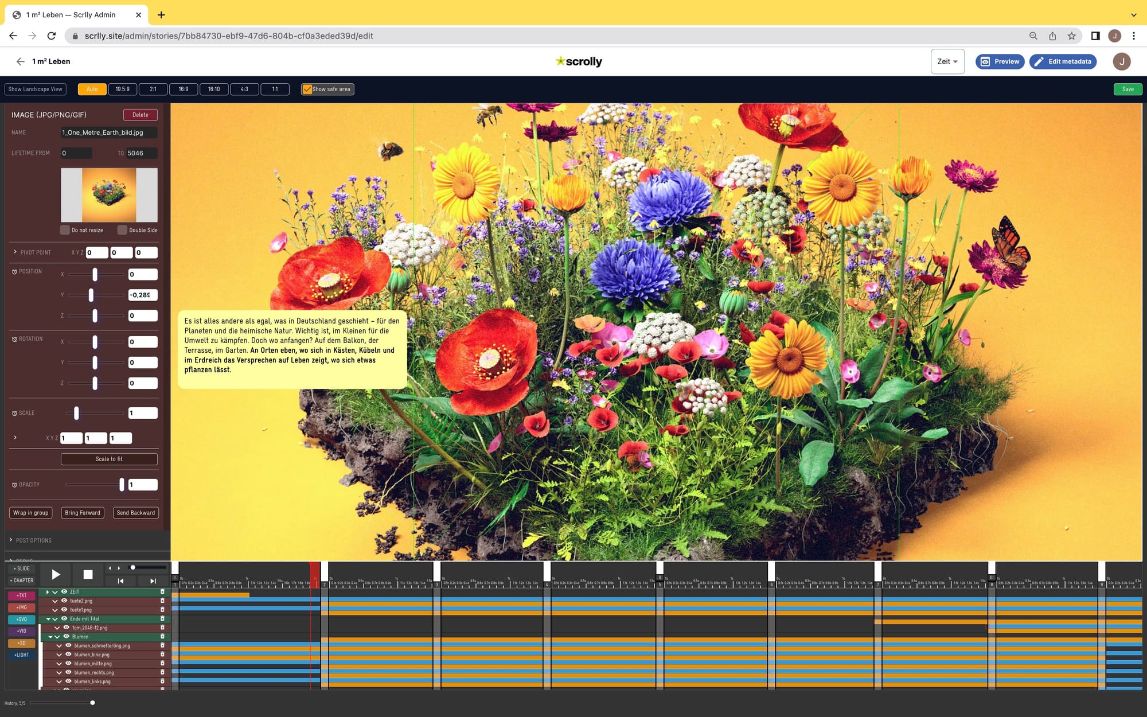Delete the Blumen group via its trash icon
Screen dimensions: 1147x717
click(x=162, y=637)
